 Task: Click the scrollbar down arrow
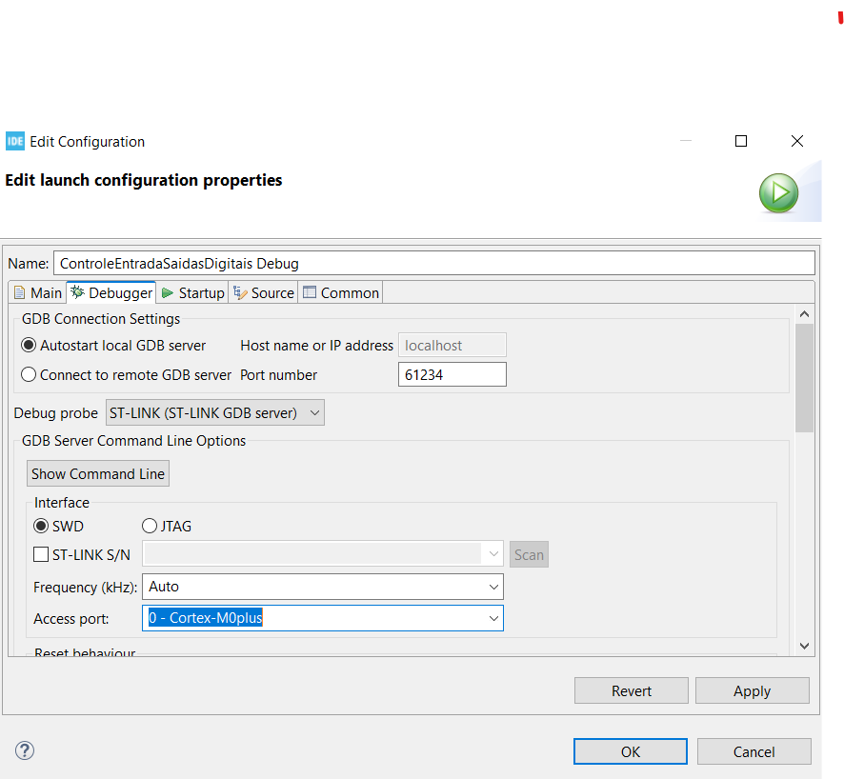[804, 646]
